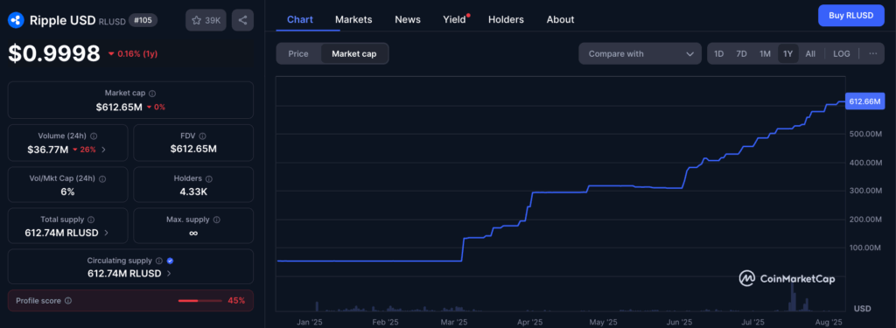This screenshot has width=896, height=328.
Task: Select the 1Y time range
Action: click(788, 53)
